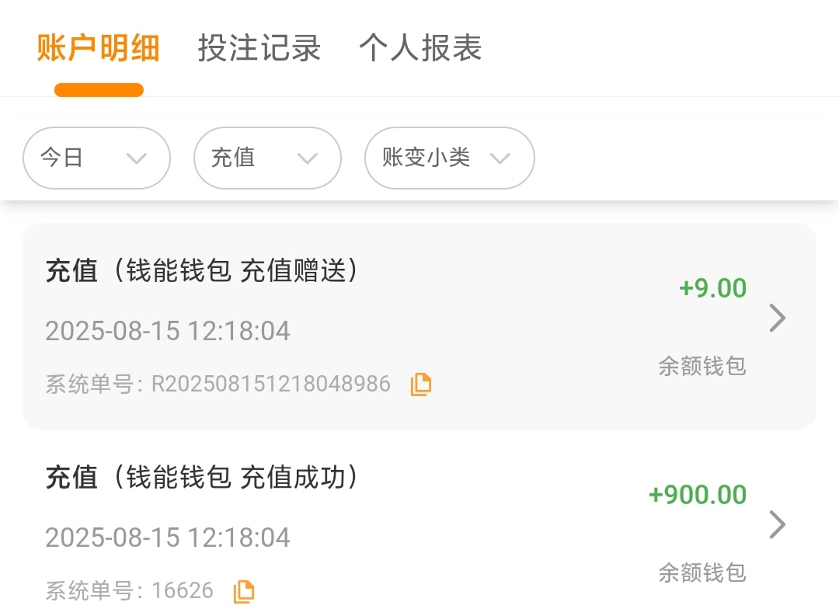Click the order number text 16626

tap(182, 590)
